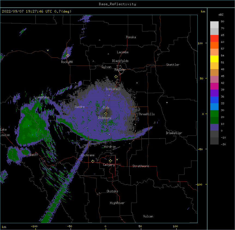Click the white plus marker west of Drumheller county
235x230 pixels.
click(x=167, y=102)
